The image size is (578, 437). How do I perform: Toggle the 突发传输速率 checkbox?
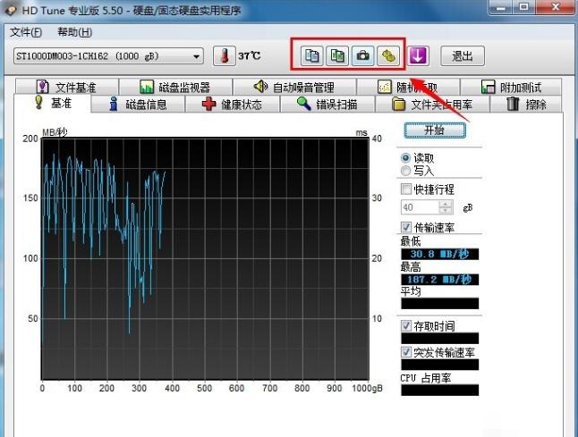coord(407,351)
